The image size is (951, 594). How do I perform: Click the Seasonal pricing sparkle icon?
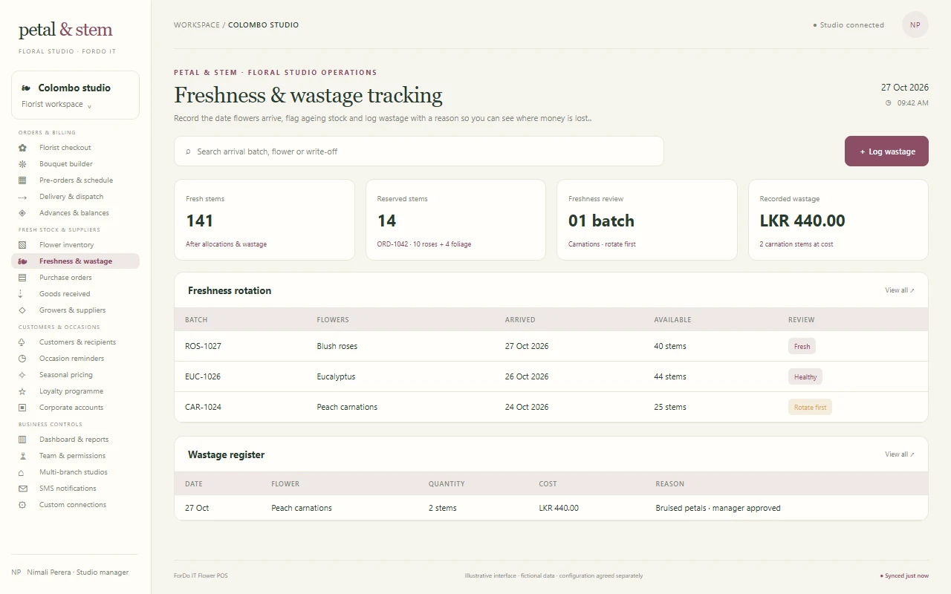22,375
